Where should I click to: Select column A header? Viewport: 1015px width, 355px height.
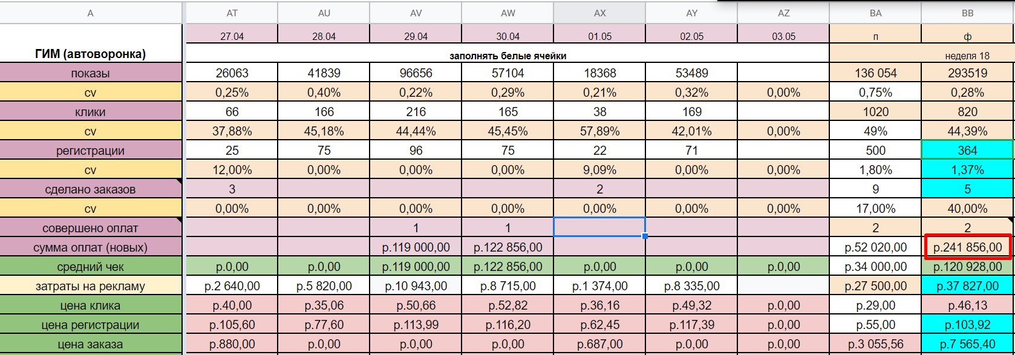coord(91,13)
